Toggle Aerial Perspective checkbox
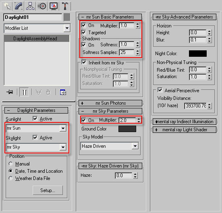This screenshot has width=222, height=213. click(160, 90)
